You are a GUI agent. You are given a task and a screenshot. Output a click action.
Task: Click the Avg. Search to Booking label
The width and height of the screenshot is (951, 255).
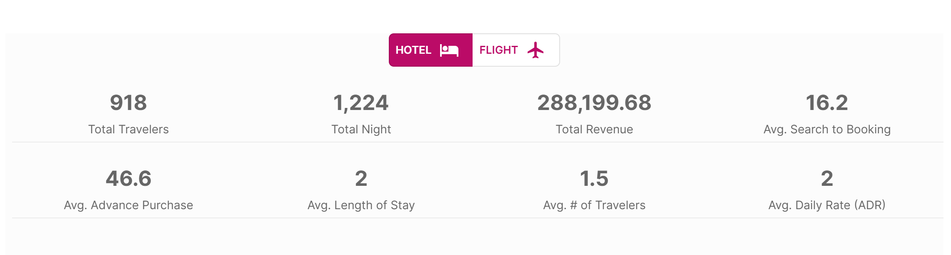(827, 130)
